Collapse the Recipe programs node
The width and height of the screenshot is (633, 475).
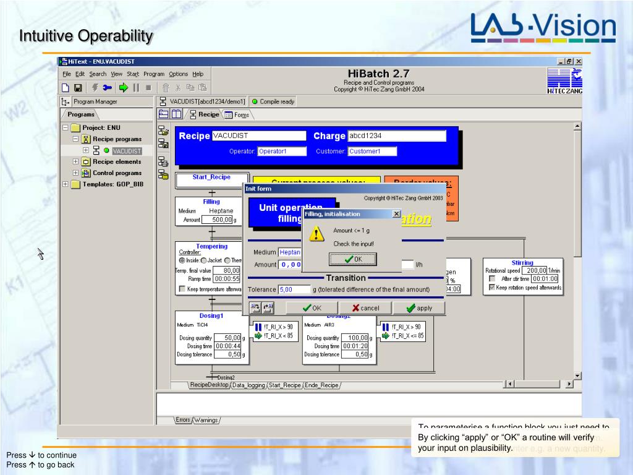click(75, 139)
